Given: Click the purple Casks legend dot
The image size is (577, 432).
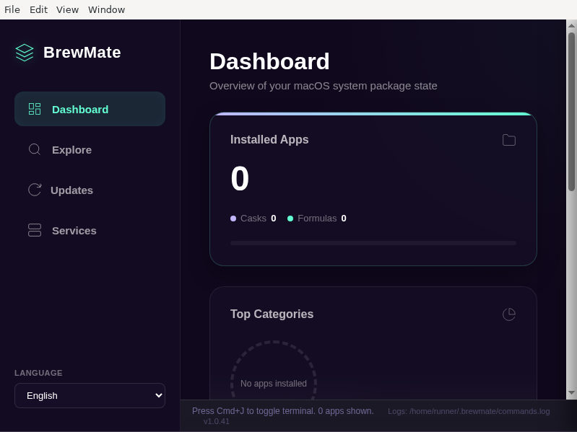Looking at the screenshot, I should tap(233, 219).
